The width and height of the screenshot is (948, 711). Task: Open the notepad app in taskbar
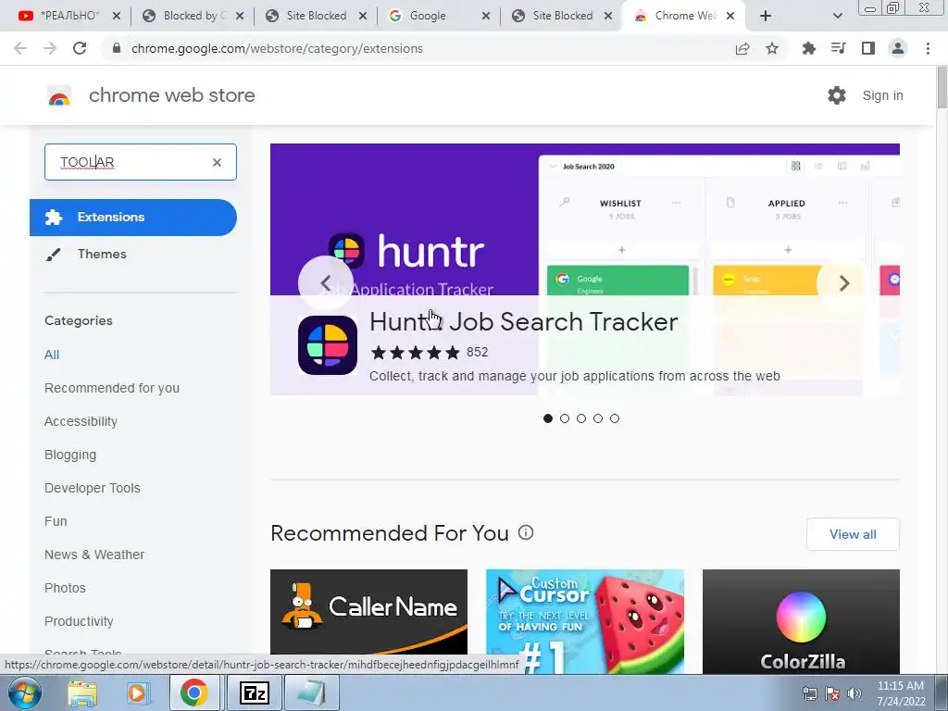(x=311, y=692)
